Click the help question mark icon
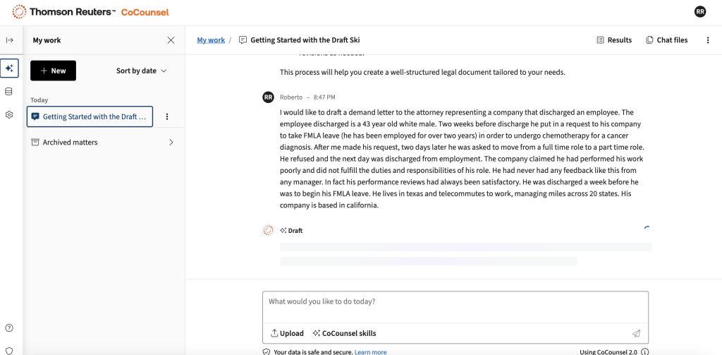This screenshot has height=355, width=722. (x=9, y=327)
